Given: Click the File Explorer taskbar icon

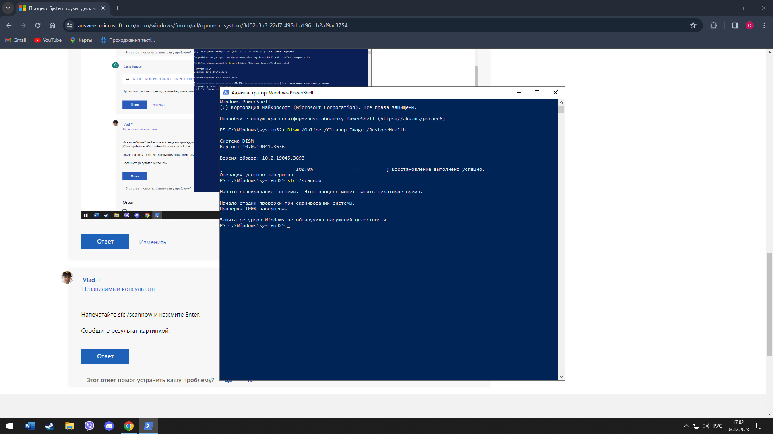Looking at the screenshot, I should coord(68,426).
